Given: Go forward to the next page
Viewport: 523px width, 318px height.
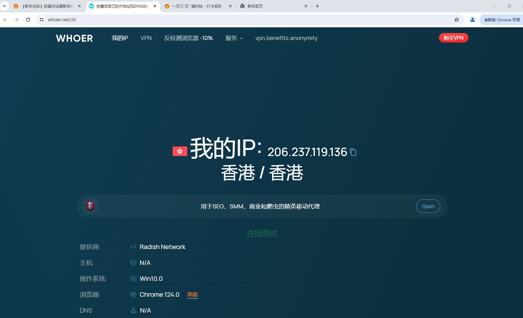Looking at the screenshot, I should tap(17, 20).
